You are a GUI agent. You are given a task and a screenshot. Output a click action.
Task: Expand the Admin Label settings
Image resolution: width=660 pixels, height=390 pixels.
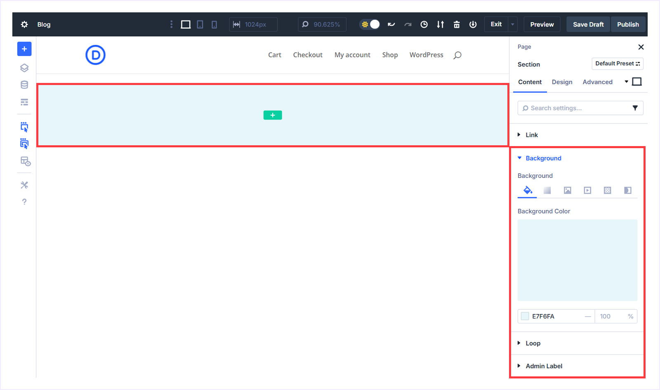pos(544,366)
